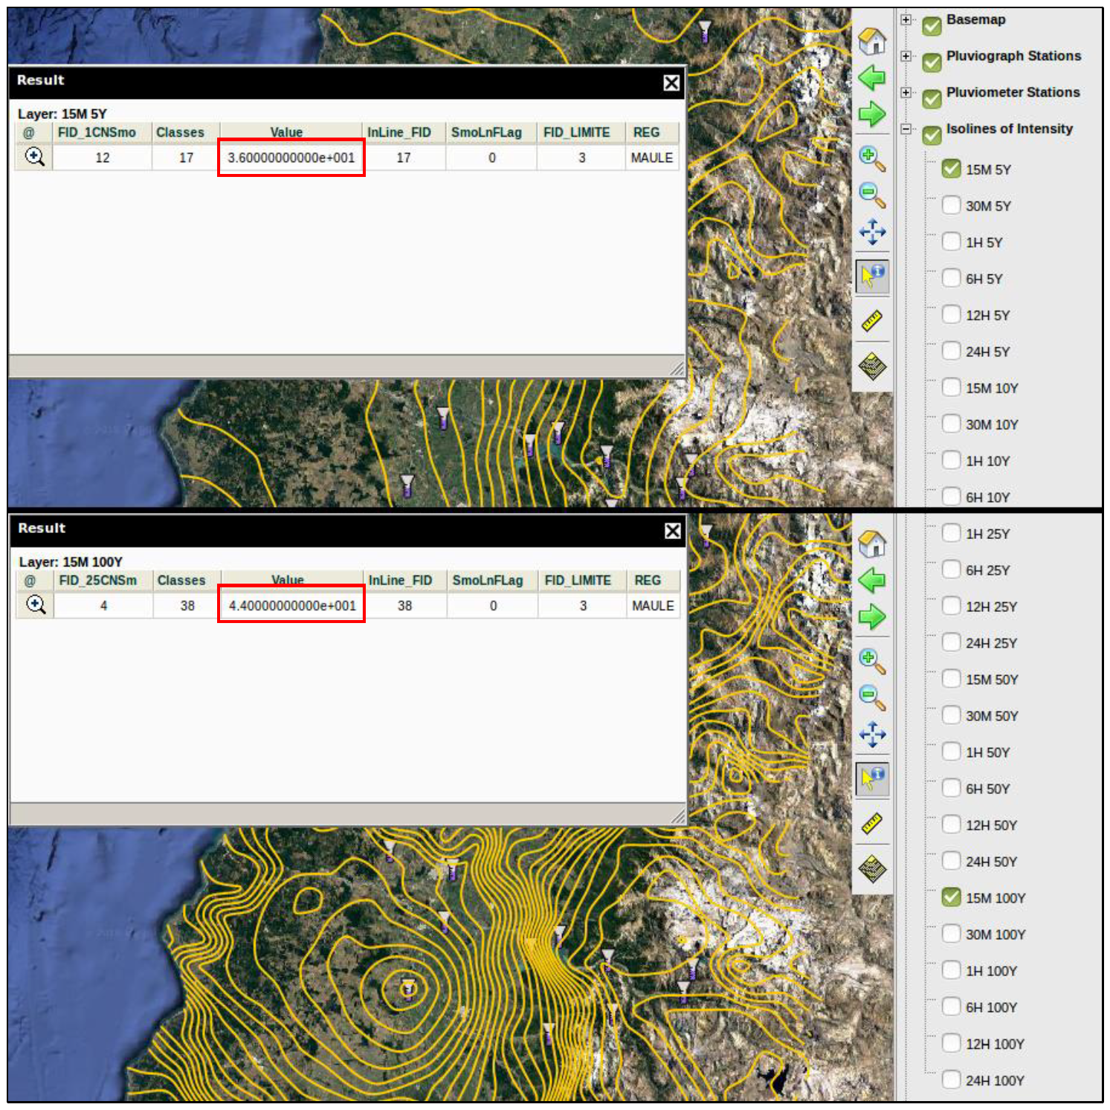Expand the Pluviometer Stations tree node
This screenshot has height=1110, width=1110.
(x=906, y=92)
